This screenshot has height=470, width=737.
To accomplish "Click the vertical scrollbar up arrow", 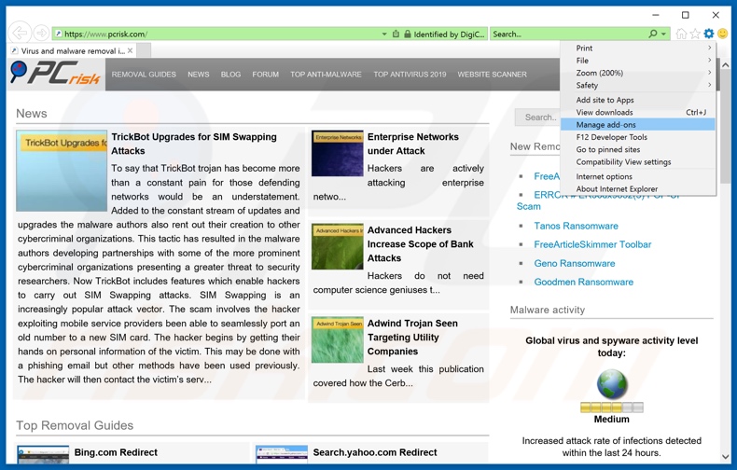I will click(725, 65).
